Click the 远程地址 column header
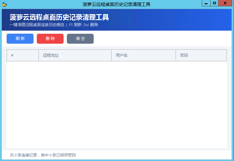 coord(75,55)
